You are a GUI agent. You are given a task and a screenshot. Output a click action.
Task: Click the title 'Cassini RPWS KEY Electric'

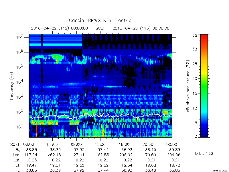point(100,20)
